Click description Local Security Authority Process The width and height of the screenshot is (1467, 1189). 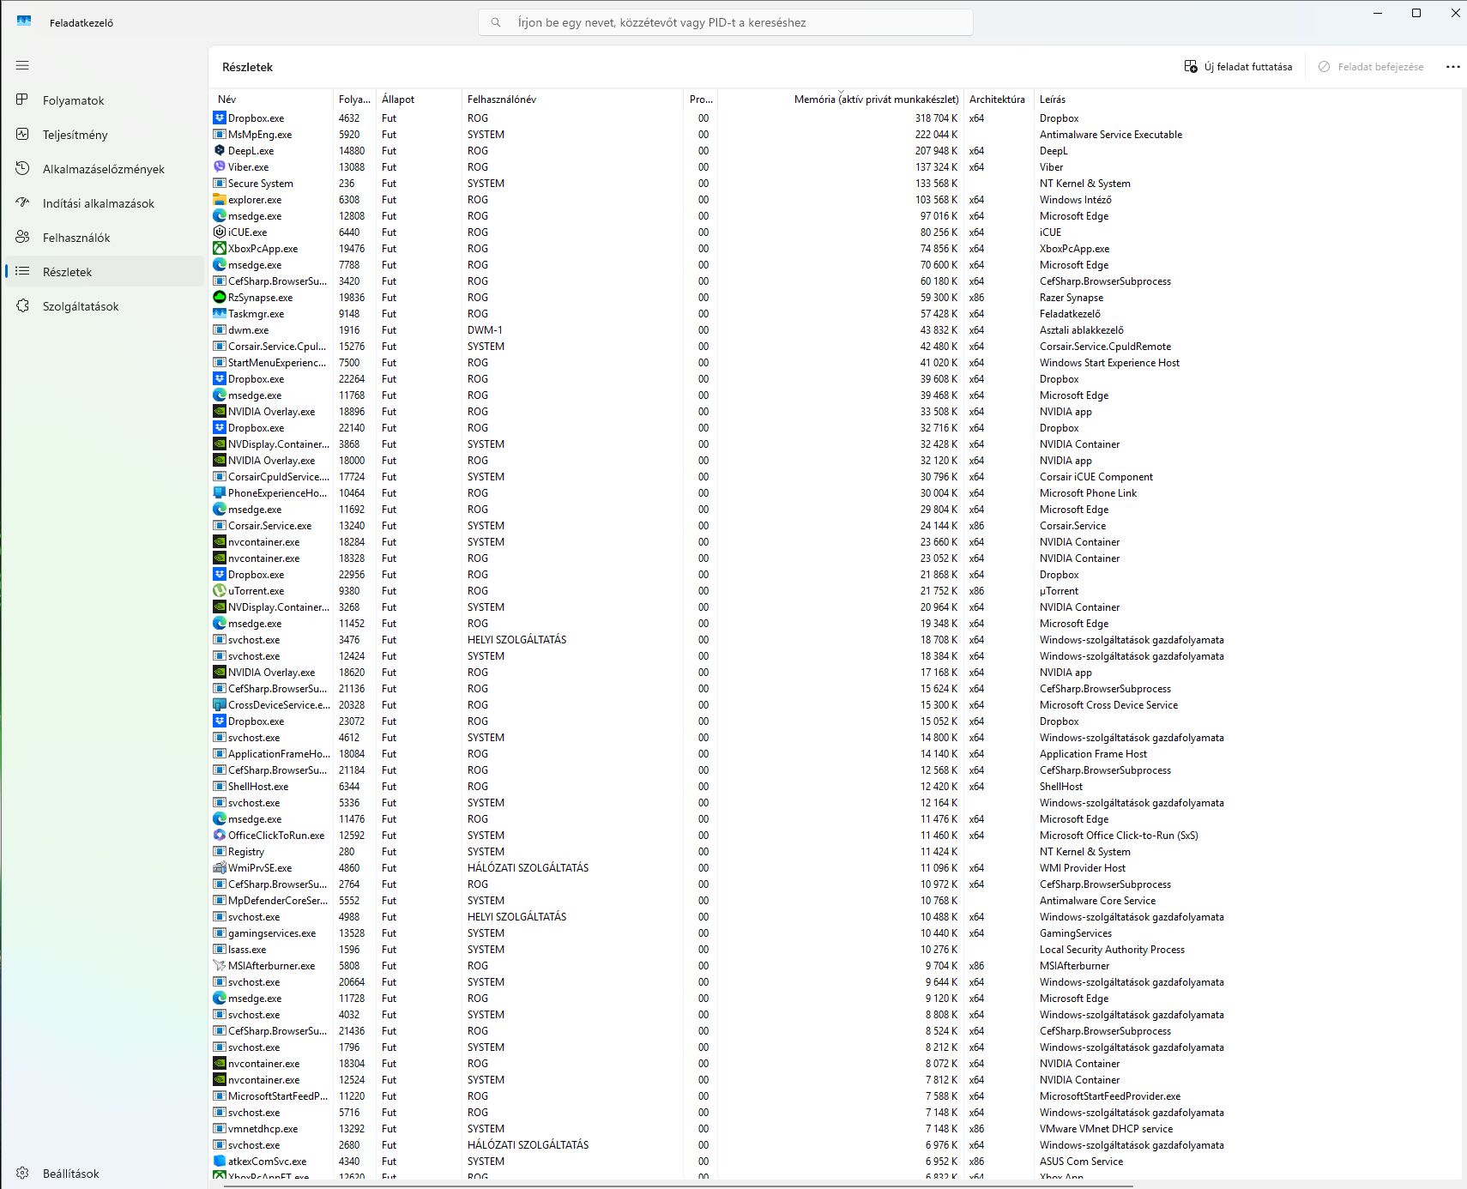(1112, 950)
